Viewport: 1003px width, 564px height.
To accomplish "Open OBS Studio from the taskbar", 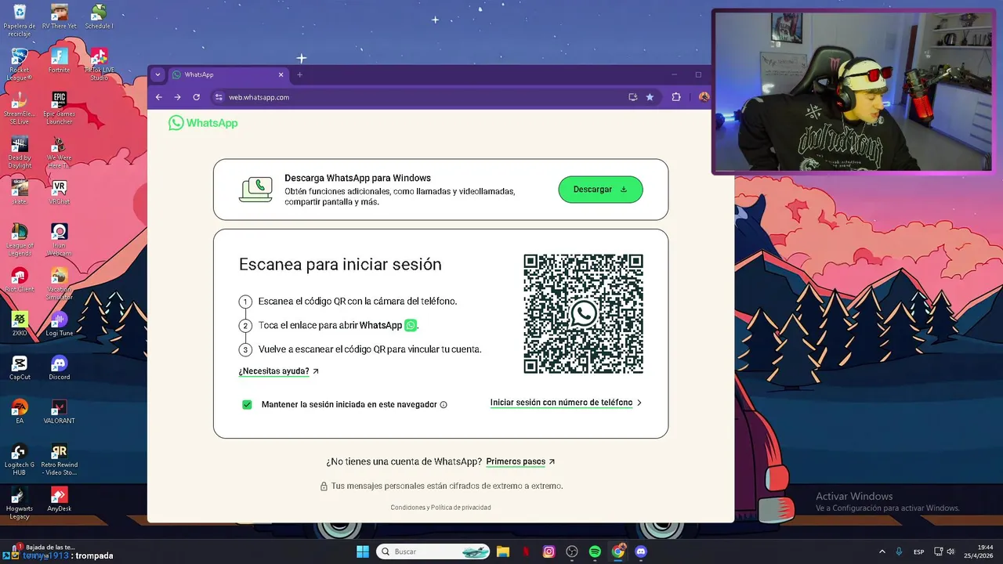I will pyautogui.click(x=572, y=551).
